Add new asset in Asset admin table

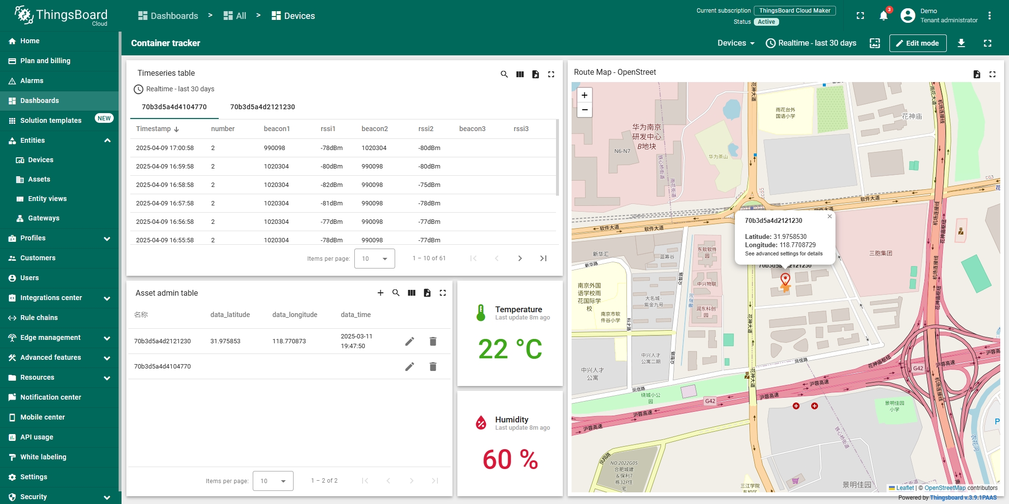coord(381,293)
